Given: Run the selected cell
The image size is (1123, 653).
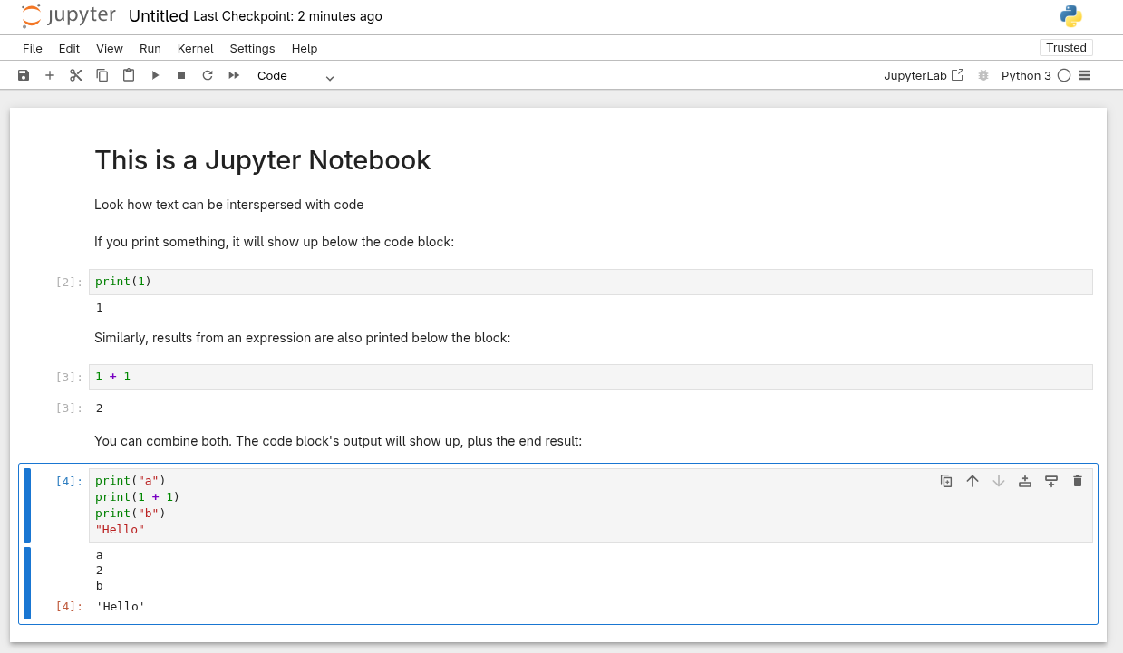Looking at the screenshot, I should point(155,75).
